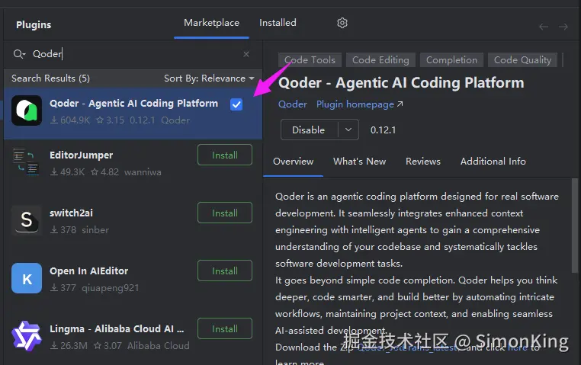Open the Qoder vendor link
This screenshot has width=581, height=365.
click(x=292, y=104)
